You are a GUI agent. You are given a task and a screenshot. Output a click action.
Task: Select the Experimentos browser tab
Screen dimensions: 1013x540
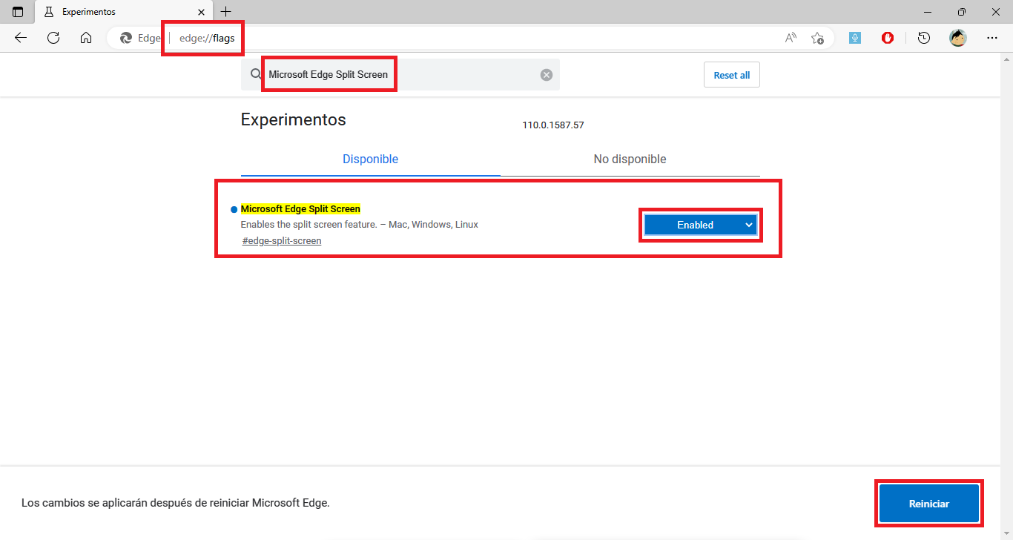[124, 12]
